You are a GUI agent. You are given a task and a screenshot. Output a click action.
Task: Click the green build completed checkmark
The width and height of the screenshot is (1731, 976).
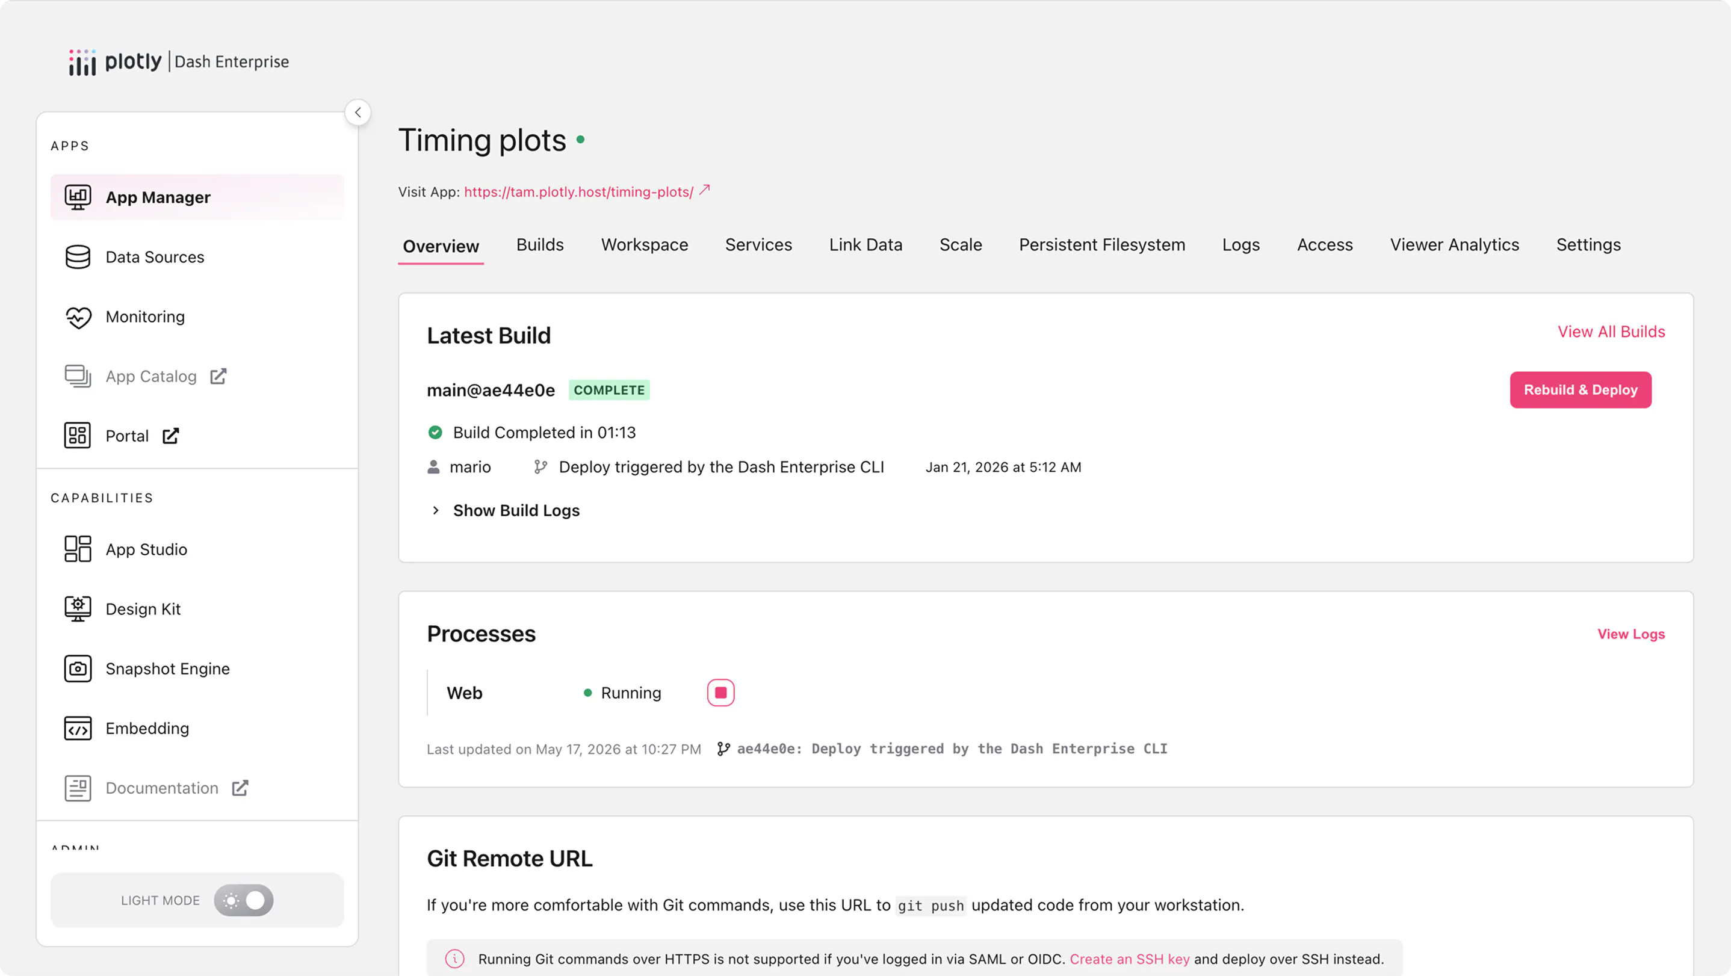coord(435,433)
